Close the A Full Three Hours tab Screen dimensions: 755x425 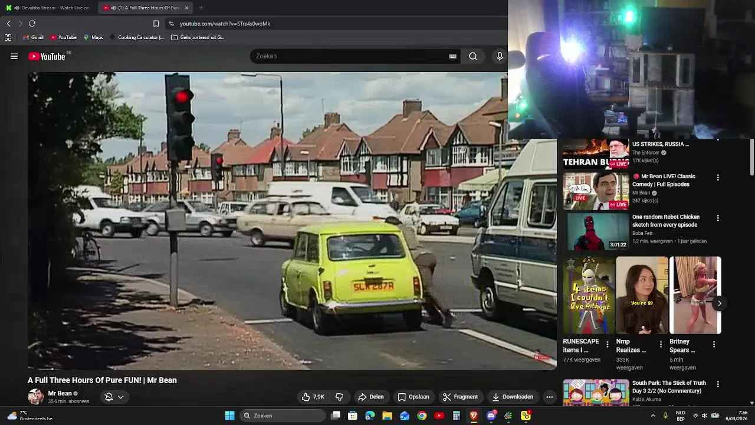pyautogui.click(x=186, y=8)
